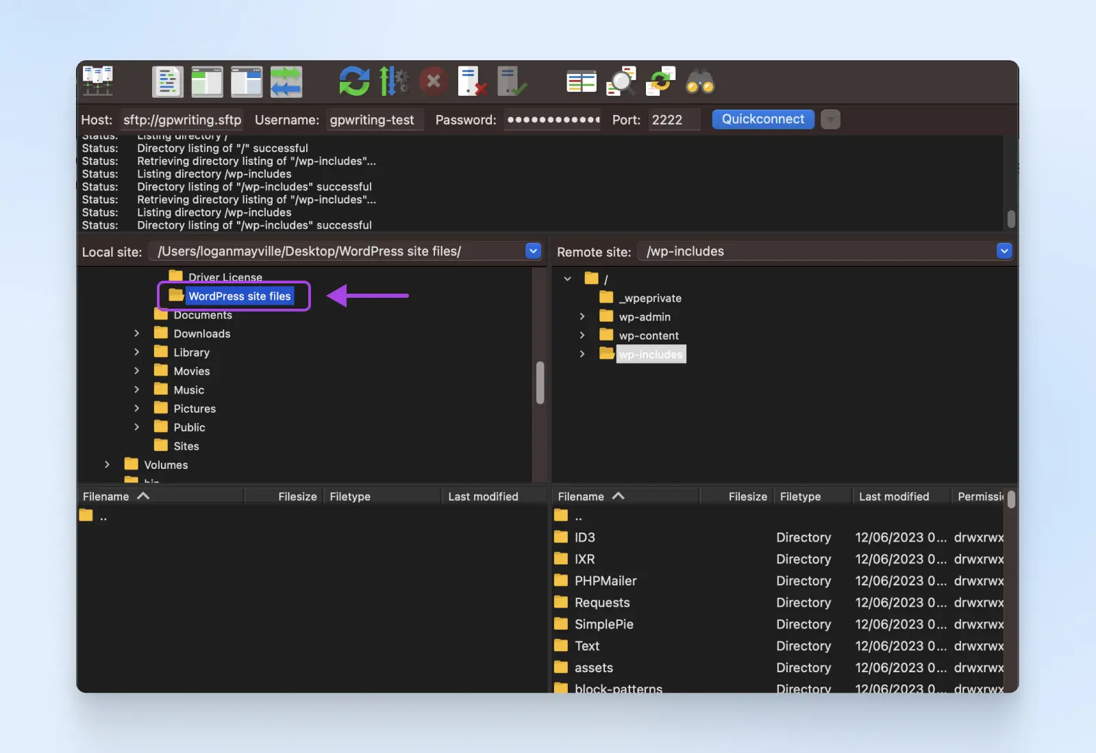Viewport: 1096px width, 753px height.
Task: Toggle processing of the transfer queue
Action: 393,81
